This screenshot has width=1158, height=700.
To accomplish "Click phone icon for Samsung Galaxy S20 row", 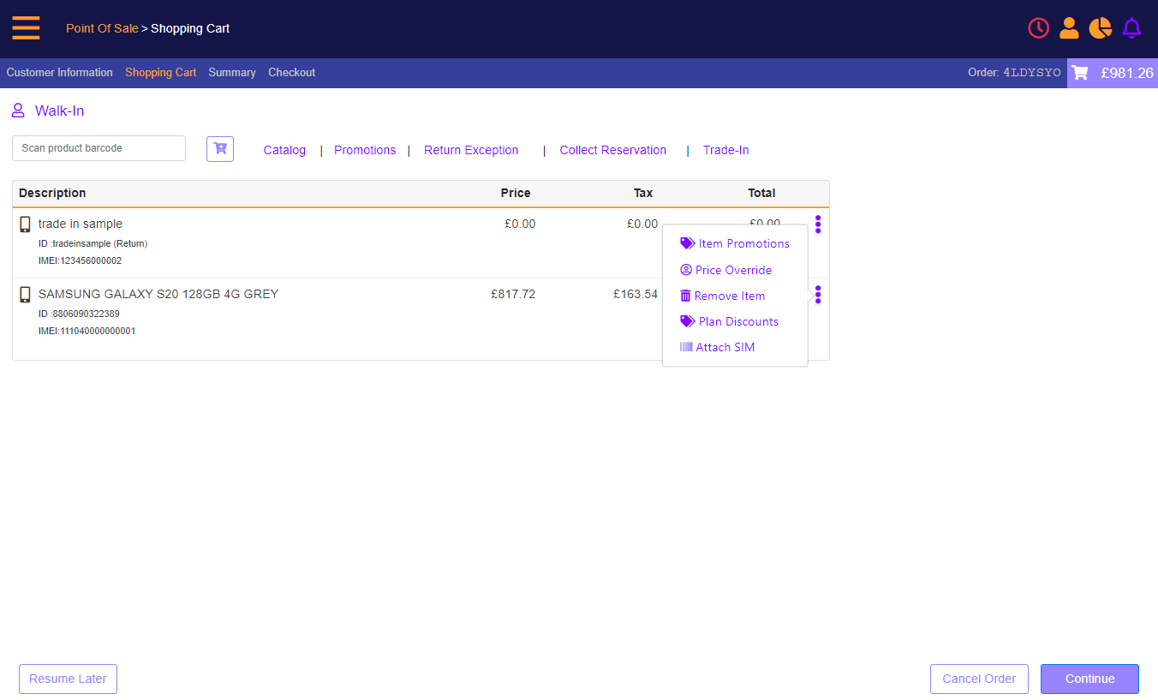I will tap(25, 295).
